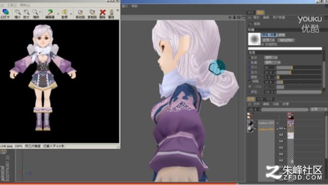Open User Data (用户数据) menu
Image resolution: width=328 pixels, height=185 pixels.
coord(279,18)
